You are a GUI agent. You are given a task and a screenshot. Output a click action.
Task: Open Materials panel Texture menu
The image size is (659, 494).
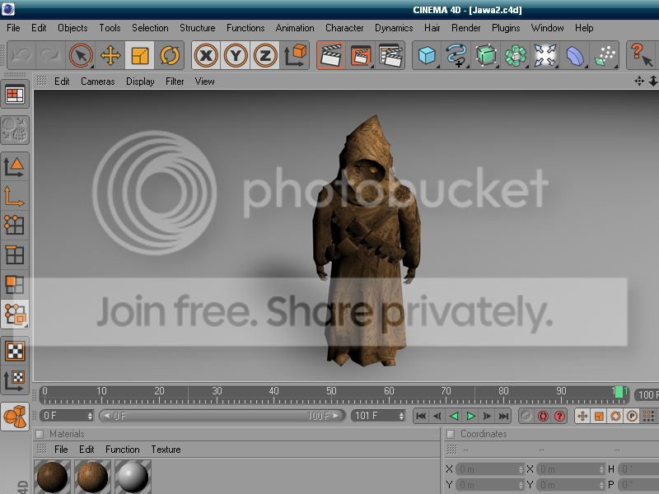tap(166, 450)
